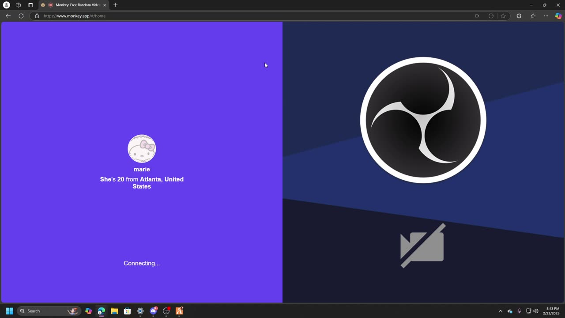This screenshot has height=318, width=565.
Task: Switch to Microsoft Edge in taskbar
Action: coord(102,311)
